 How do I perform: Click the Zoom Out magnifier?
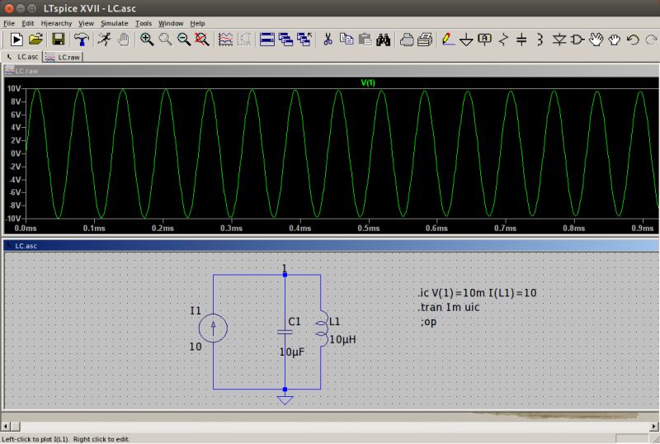(184, 40)
